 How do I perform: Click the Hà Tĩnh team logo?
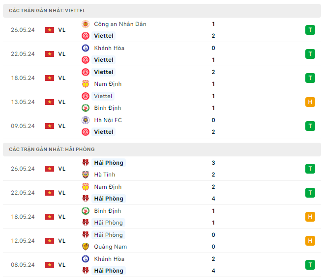(85, 175)
